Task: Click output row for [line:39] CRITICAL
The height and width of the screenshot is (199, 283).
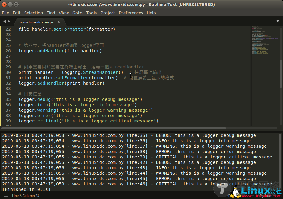Action: [x=137, y=157]
